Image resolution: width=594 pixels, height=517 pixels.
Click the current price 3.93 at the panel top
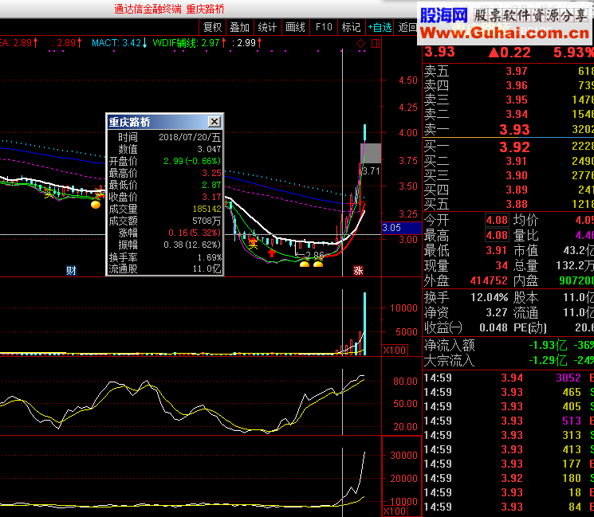click(439, 53)
